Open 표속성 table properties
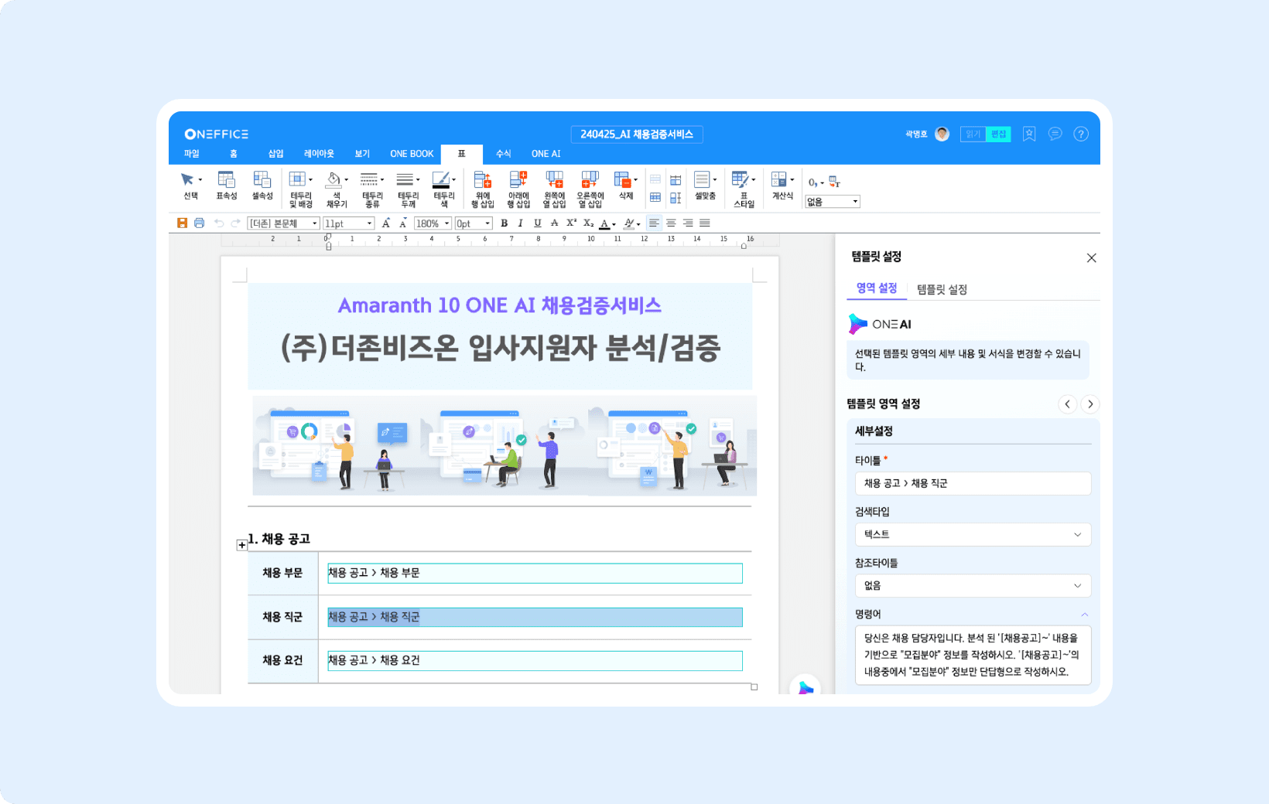 click(x=227, y=187)
